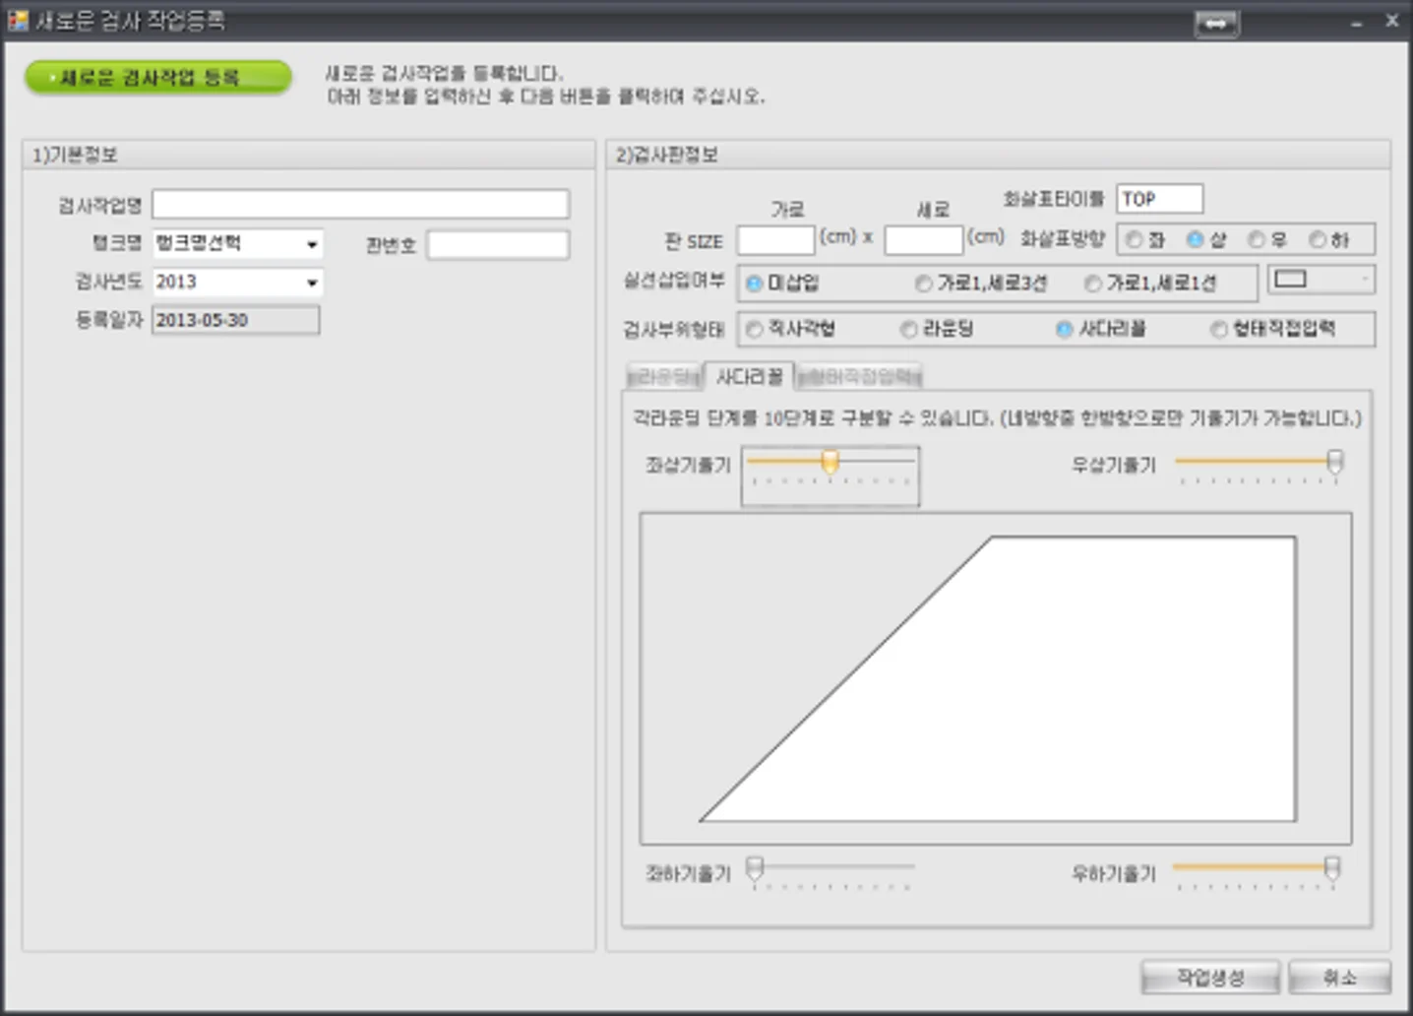1413x1016 pixels.
Task: Select the 사다리꼴 shape radio button
Action: click(1064, 329)
